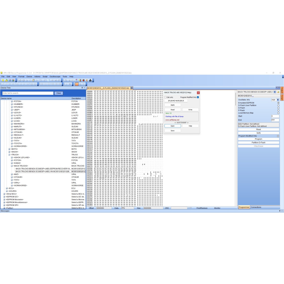Expand the <KAMAZ> tree node
The width and height of the screenshot is (284, 284).
pyautogui.click(x=12, y=163)
